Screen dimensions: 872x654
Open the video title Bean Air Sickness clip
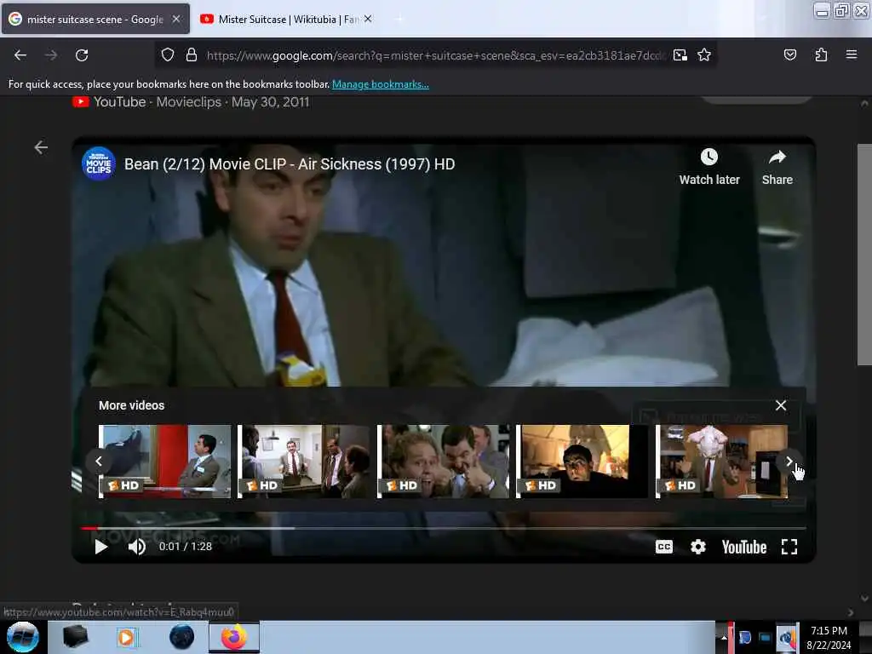tap(290, 164)
